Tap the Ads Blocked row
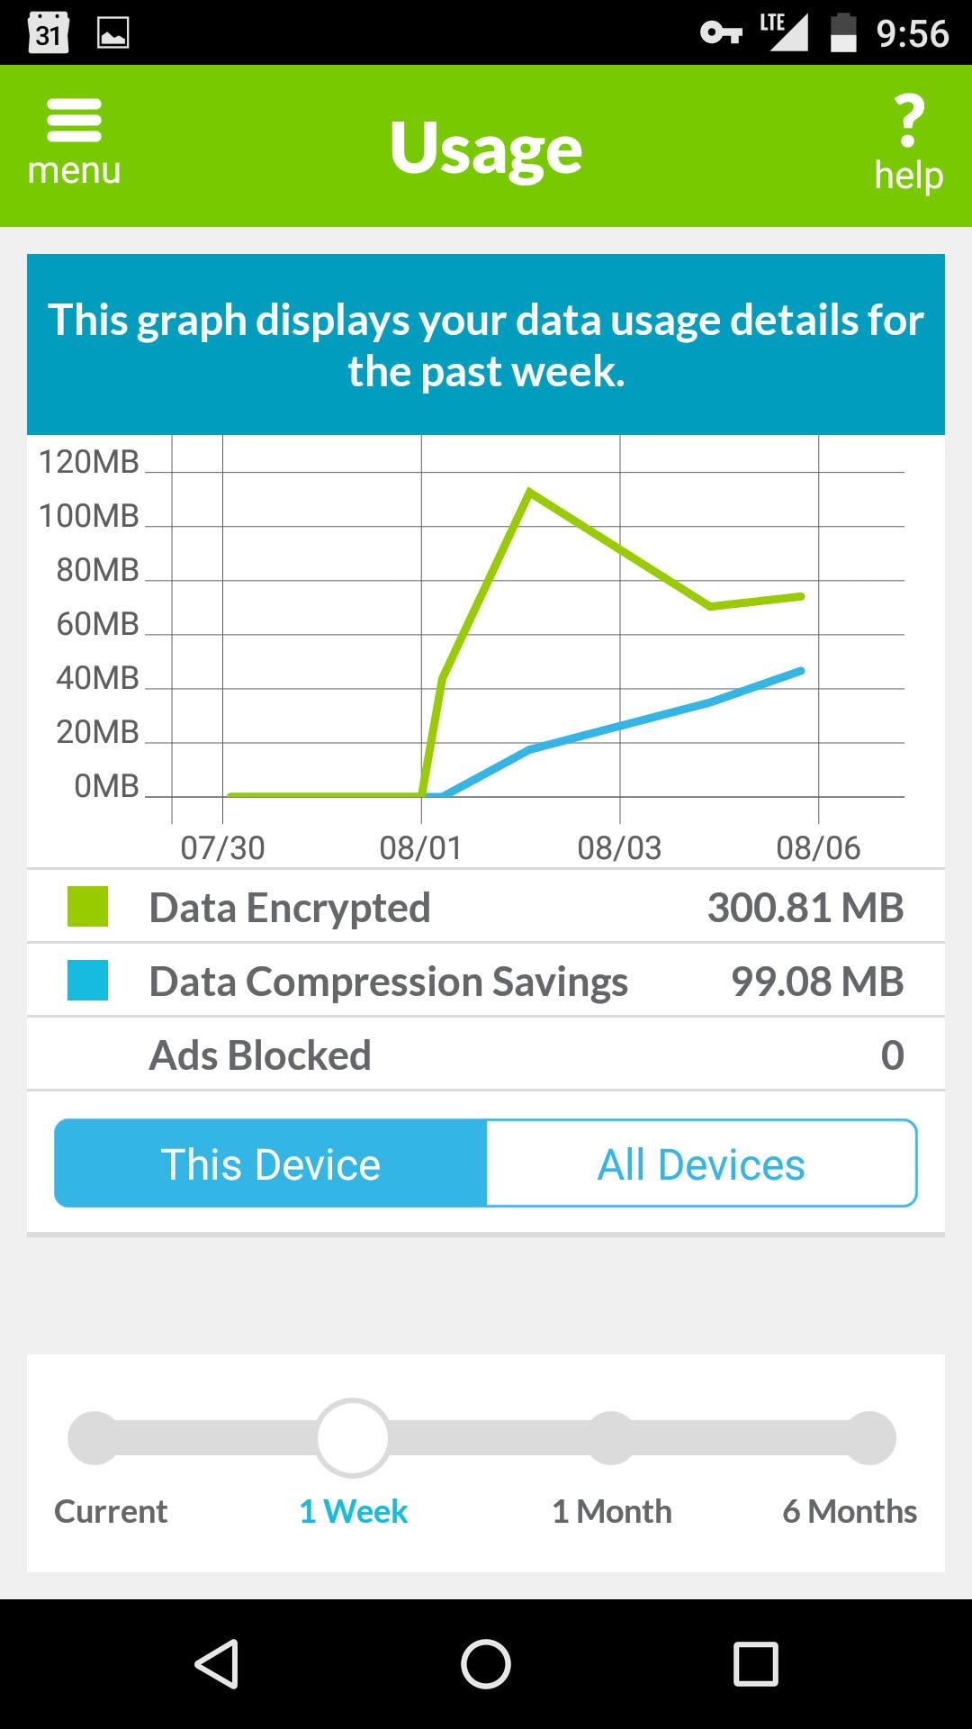The height and width of the screenshot is (1729, 972). click(x=486, y=1055)
